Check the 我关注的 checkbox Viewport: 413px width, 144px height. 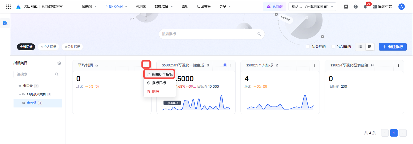pyautogui.click(x=308, y=47)
